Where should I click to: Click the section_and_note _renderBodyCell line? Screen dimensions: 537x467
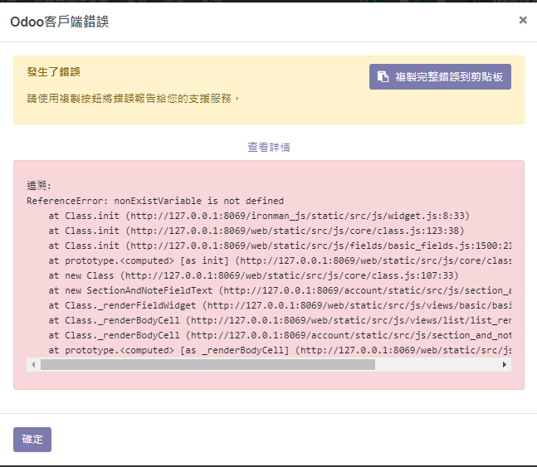[x=280, y=335]
